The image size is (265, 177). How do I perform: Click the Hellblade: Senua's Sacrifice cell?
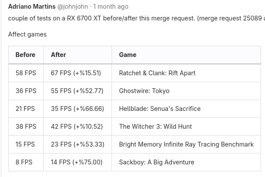click(160, 109)
